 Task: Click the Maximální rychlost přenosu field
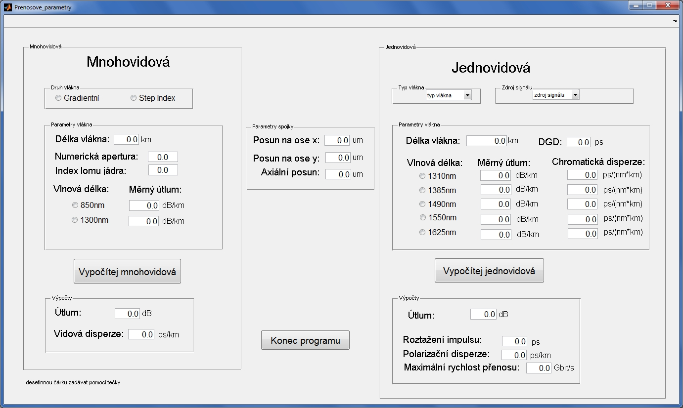pyautogui.click(x=539, y=368)
